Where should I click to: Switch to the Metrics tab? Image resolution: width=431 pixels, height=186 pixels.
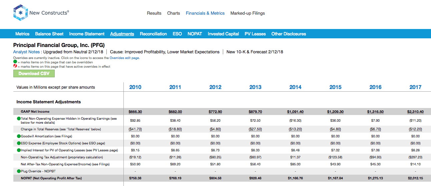click(22, 34)
